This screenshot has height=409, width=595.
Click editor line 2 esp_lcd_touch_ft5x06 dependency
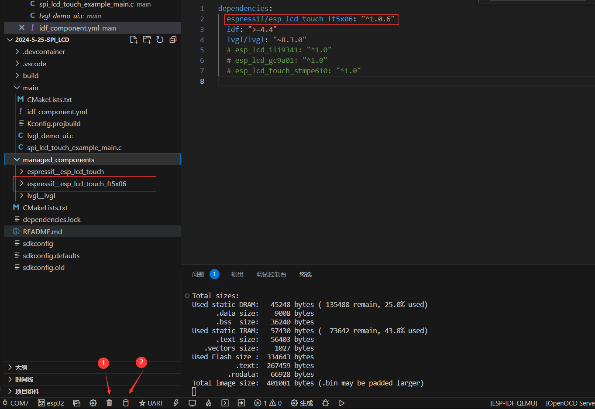(310, 19)
